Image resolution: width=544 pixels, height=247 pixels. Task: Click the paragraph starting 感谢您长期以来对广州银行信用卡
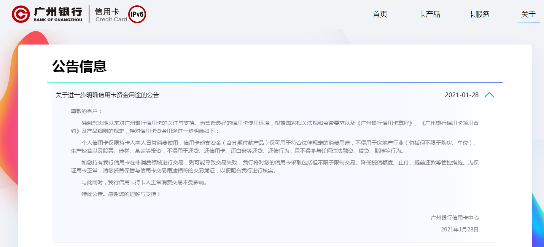(x=275, y=127)
